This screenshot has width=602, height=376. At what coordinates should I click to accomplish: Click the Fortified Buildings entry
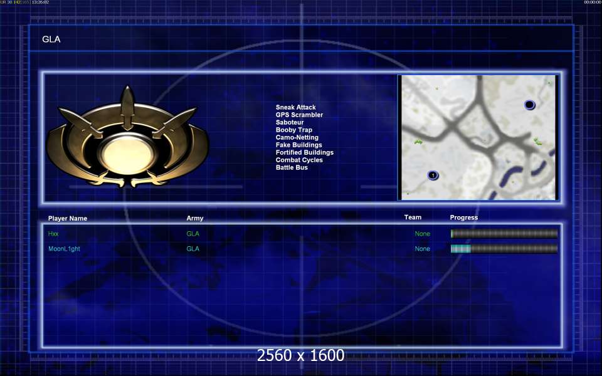pyautogui.click(x=305, y=152)
